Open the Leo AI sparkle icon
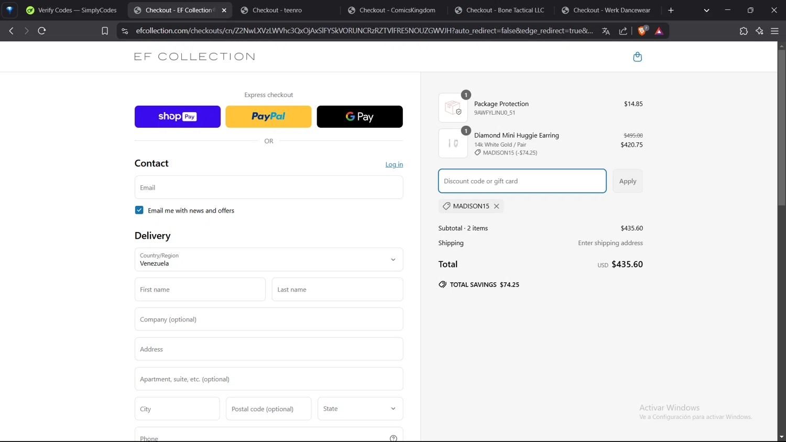This screenshot has width=786, height=442. point(759,31)
